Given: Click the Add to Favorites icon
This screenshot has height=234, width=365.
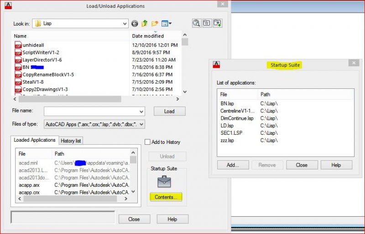Looking at the screenshot, I should 218,23.
